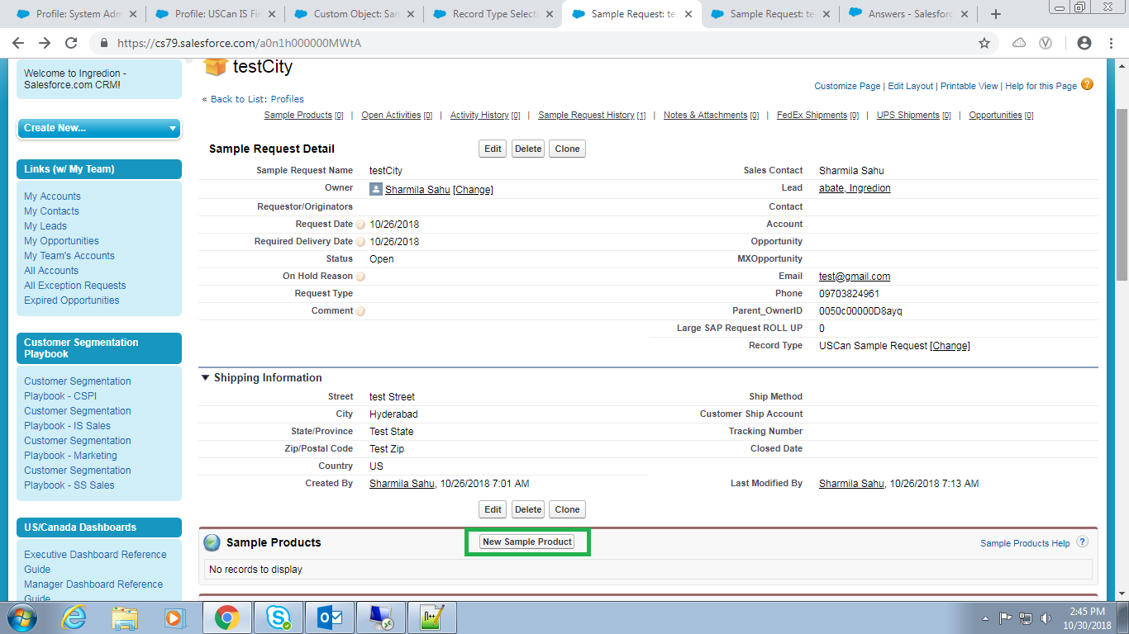Click the V extension icon in Chrome toolbar
This screenshot has height=634, width=1129.
tap(1046, 43)
